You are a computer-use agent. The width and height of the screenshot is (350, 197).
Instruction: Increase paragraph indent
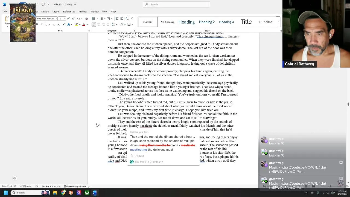(x=122, y=19)
